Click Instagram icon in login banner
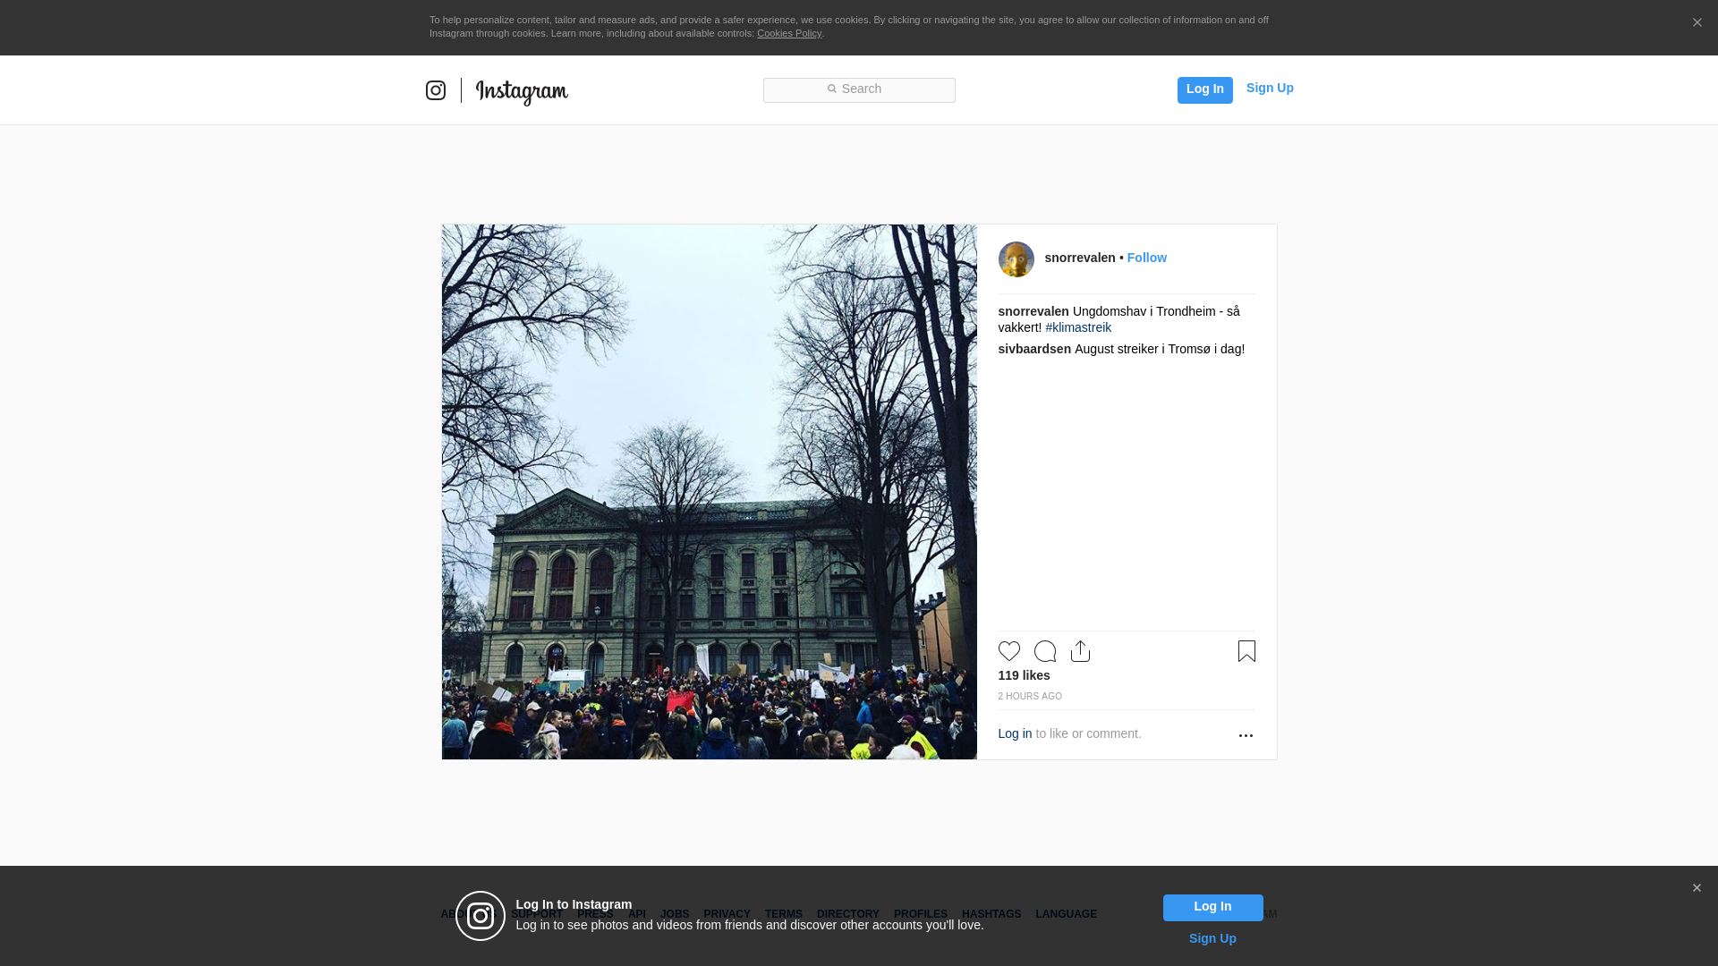The image size is (1718, 966). click(481, 916)
